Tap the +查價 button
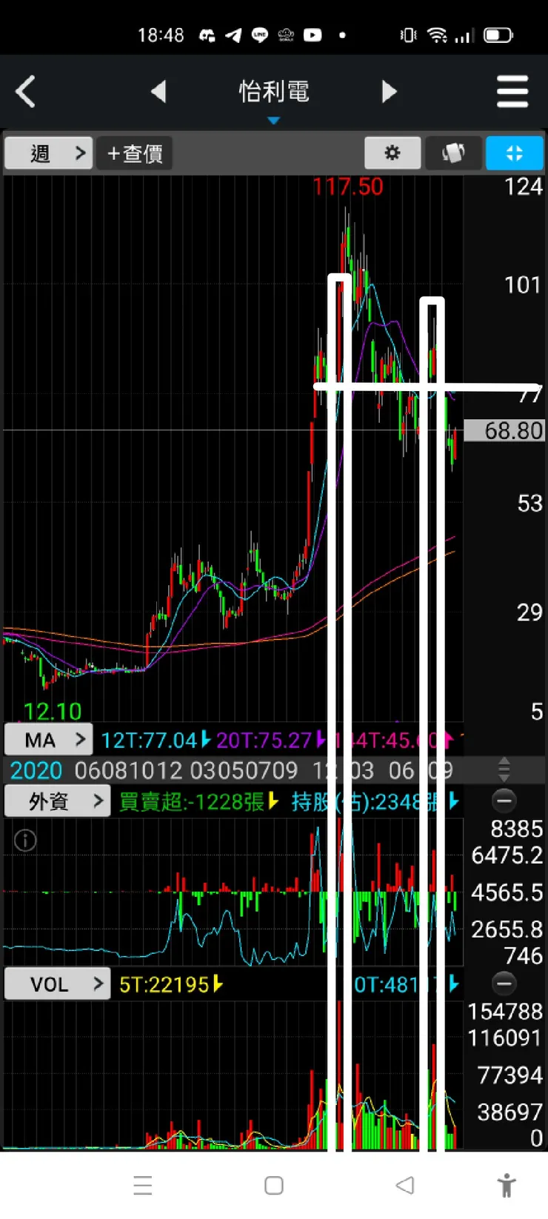The width and height of the screenshot is (548, 1219). 135,153
